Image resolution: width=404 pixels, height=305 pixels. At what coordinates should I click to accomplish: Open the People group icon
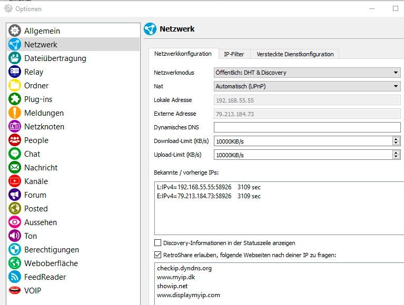click(x=15, y=140)
